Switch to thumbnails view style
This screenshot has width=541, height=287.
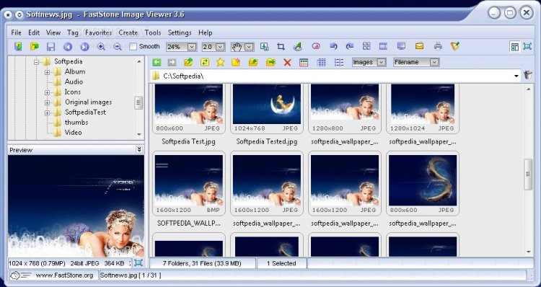(x=304, y=63)
